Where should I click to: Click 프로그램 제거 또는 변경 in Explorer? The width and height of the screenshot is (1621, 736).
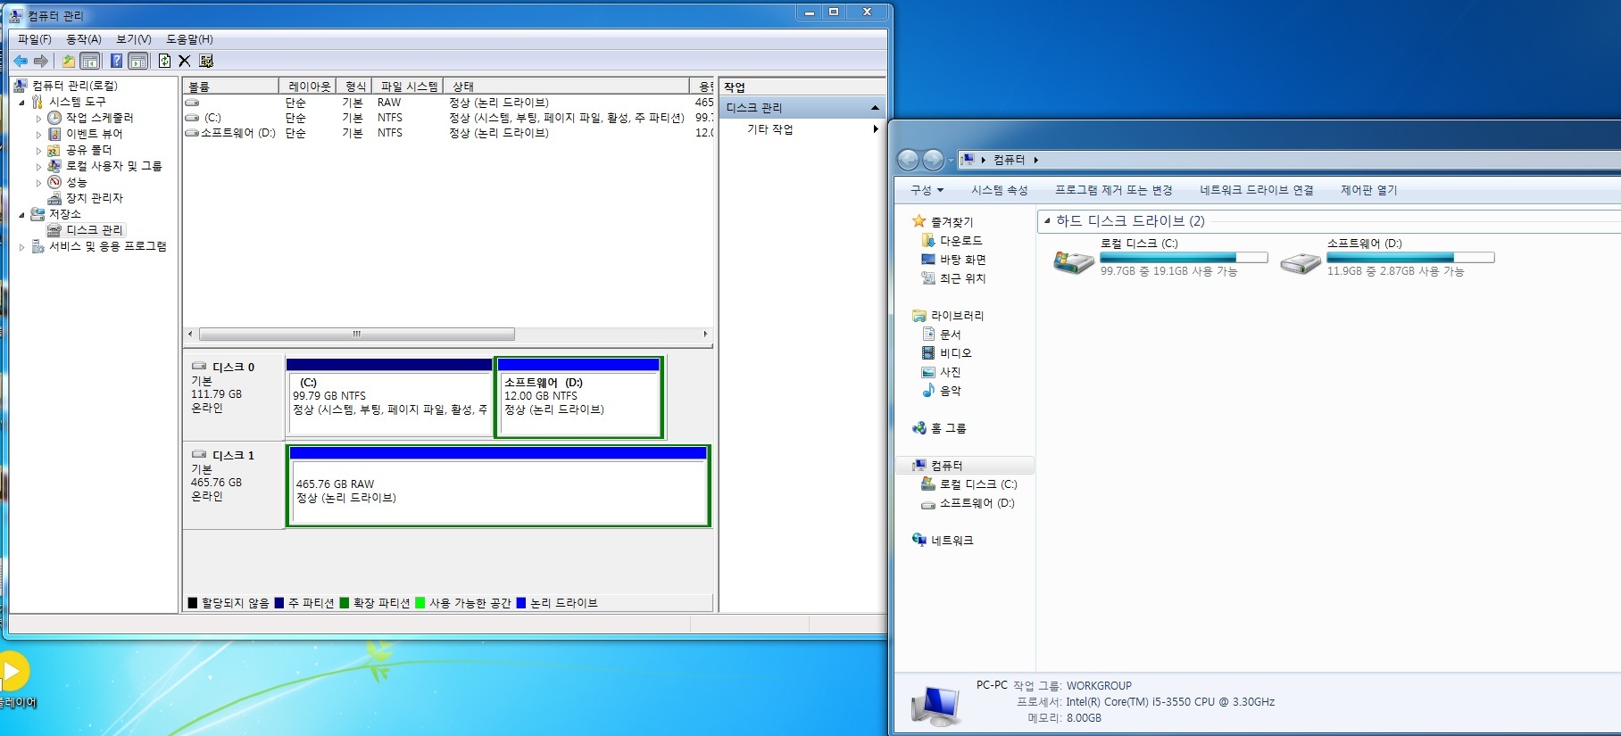coord(1113,190)
